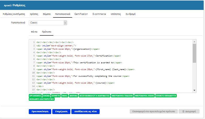This screenshot has height=119, width=205.
Task: Open E-commerce tab
Action: 99,14
